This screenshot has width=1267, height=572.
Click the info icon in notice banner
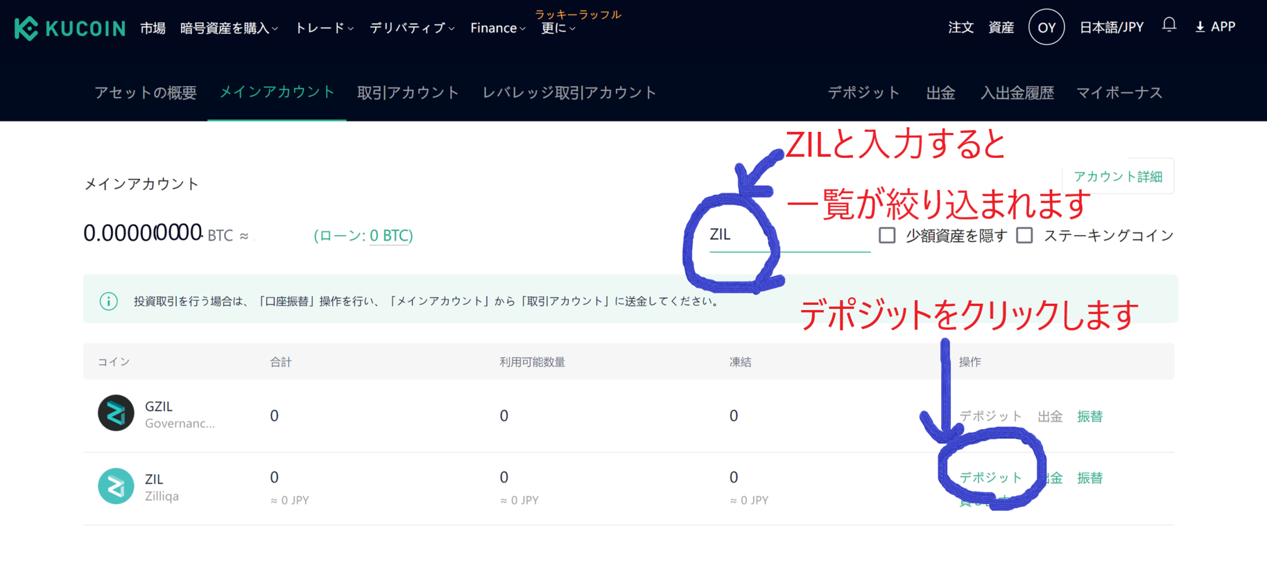(x=109, y=301)
